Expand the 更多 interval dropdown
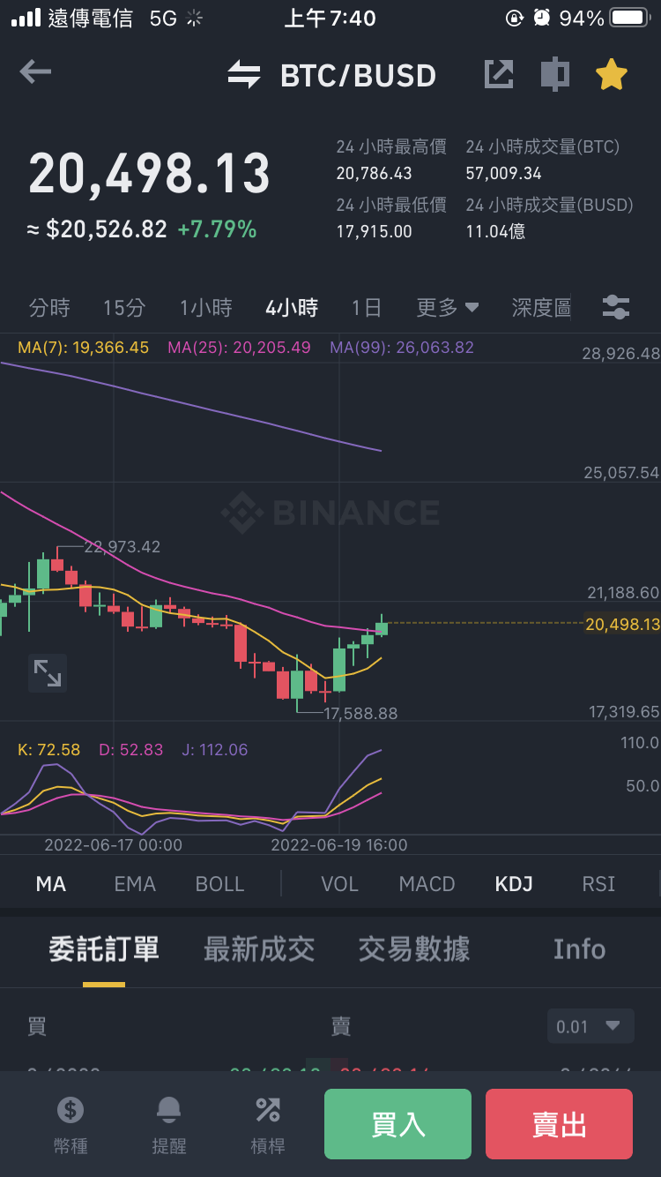The height and width of the screenshot is (1177, 661). click(x=448, y=308)
